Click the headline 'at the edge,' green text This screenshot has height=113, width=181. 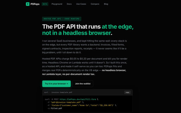click(x=118, y=27)
